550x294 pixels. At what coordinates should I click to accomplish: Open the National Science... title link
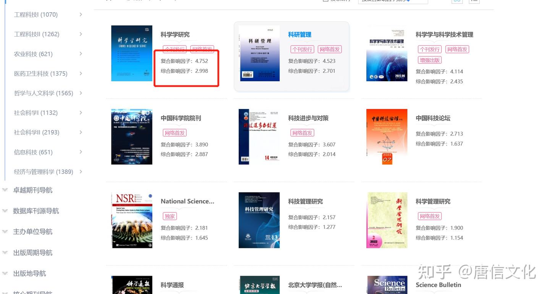[188, 201]
